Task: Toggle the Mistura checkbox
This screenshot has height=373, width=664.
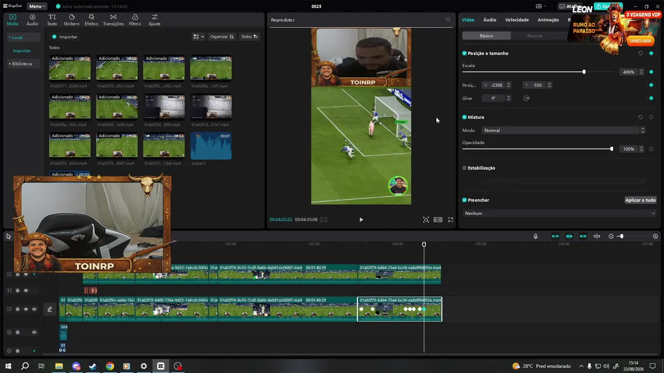Action: coord(464,117)
